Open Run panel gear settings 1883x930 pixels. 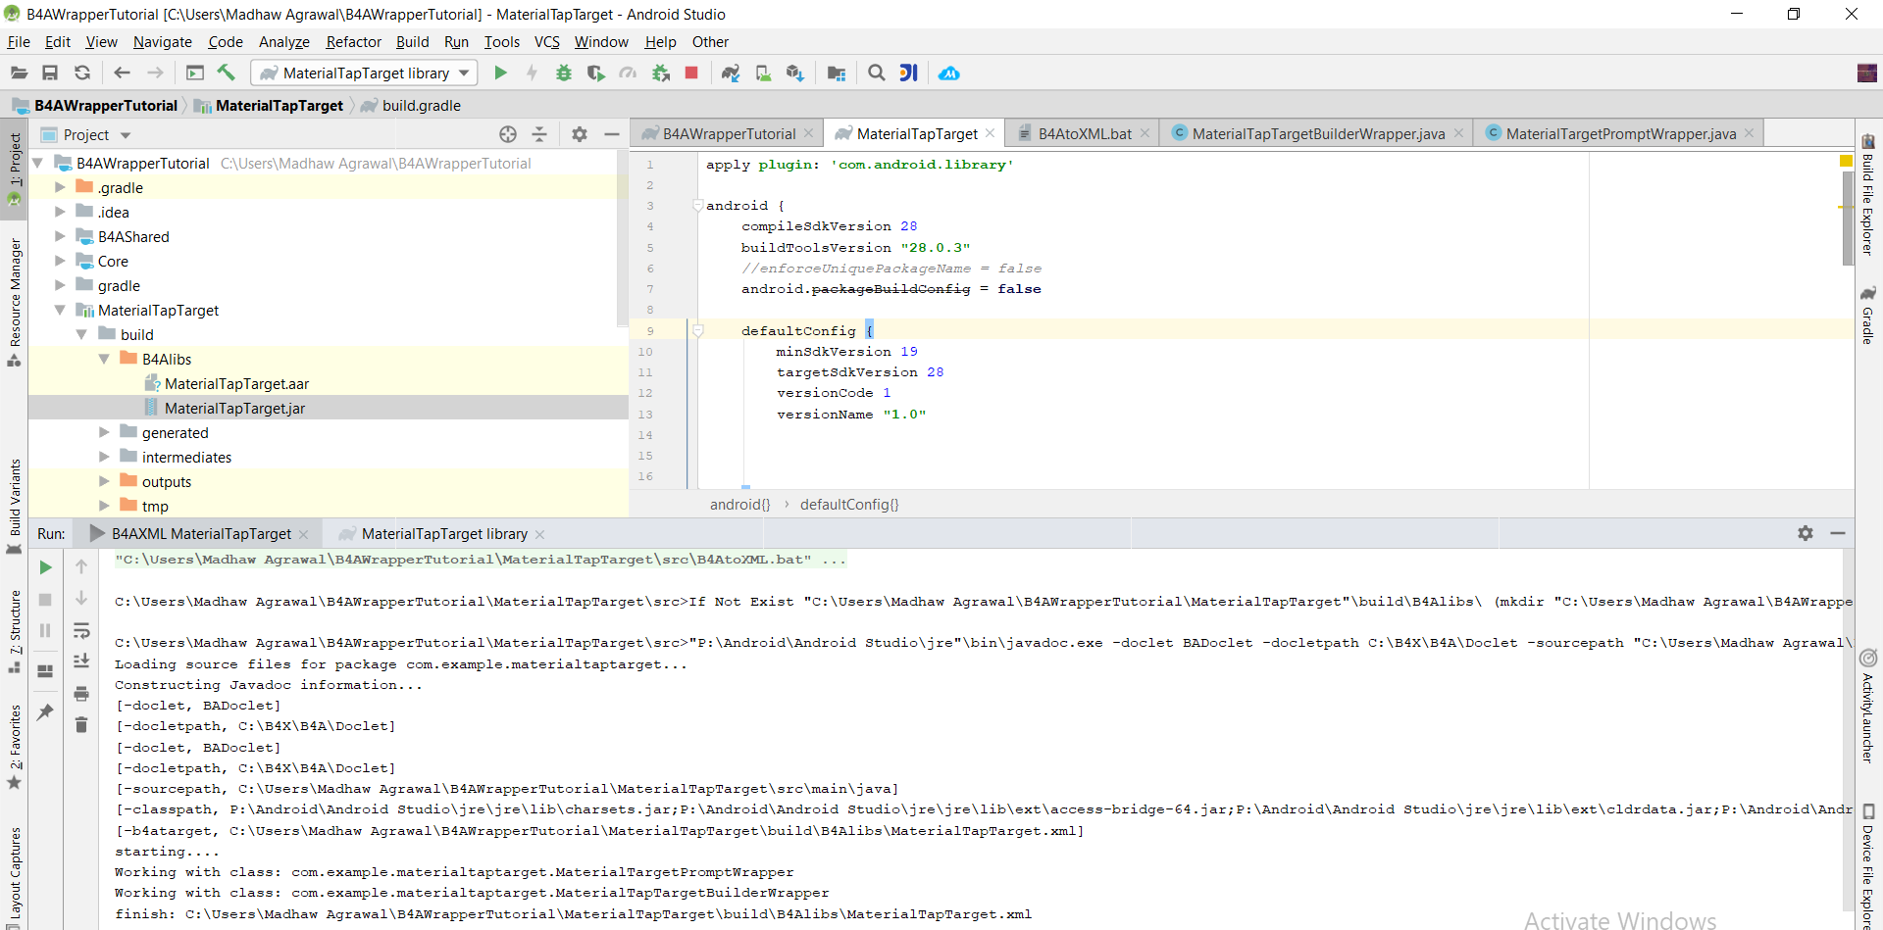coord(1806,533)
